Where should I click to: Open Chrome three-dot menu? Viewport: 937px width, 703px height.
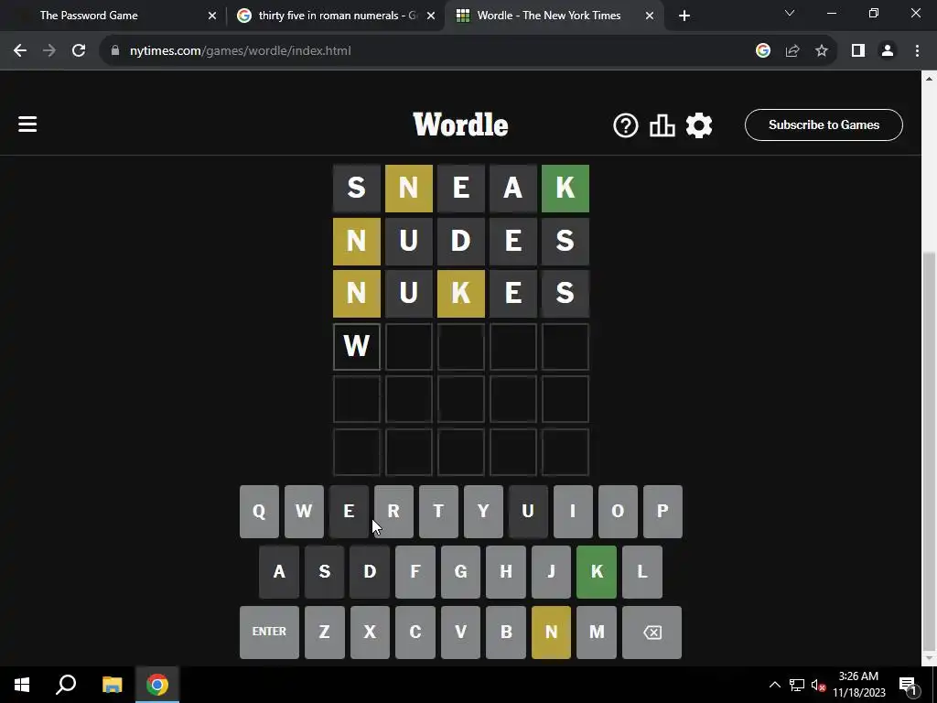coord(917,51)
